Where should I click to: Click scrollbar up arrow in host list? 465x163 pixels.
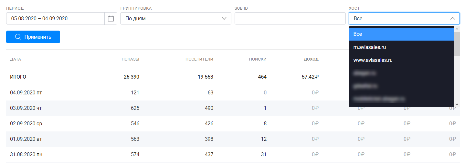(x=457, y=29)
